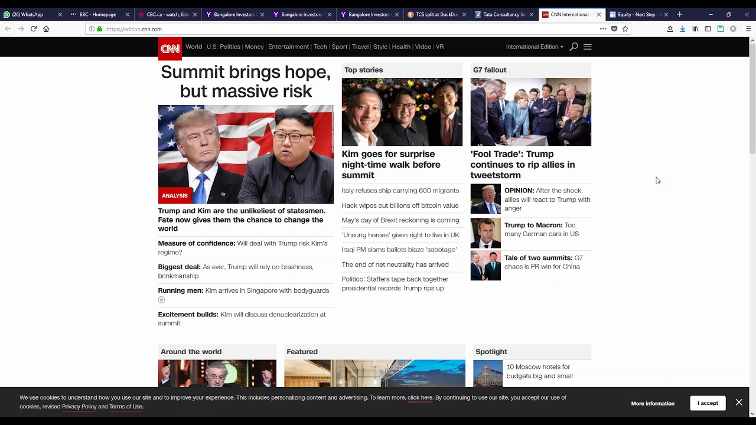
Task: Open a new browser tab
Action: click(679, 14)
